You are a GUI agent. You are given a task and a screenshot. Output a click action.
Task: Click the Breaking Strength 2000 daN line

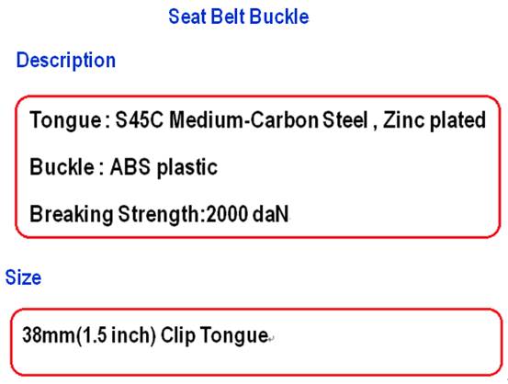159,215
